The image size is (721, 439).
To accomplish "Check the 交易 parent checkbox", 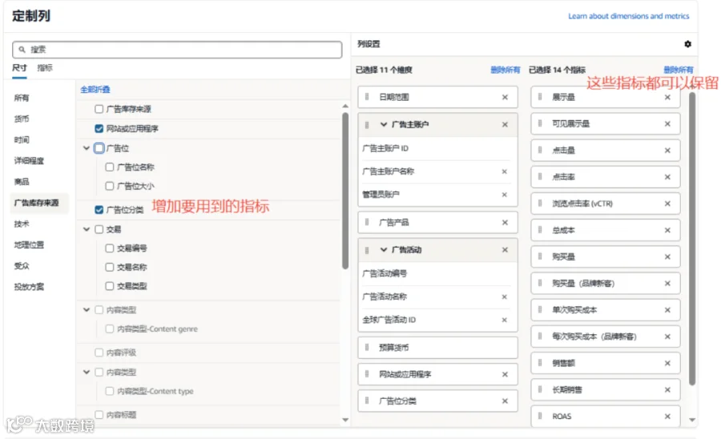I will click(99, 229).
